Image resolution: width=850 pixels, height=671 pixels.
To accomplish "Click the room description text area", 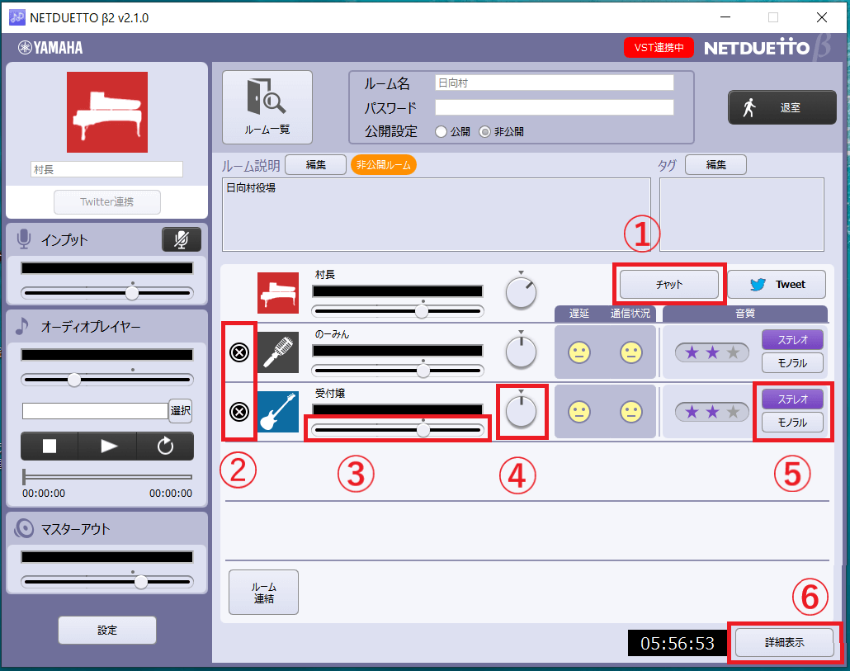I will point(437,215).
